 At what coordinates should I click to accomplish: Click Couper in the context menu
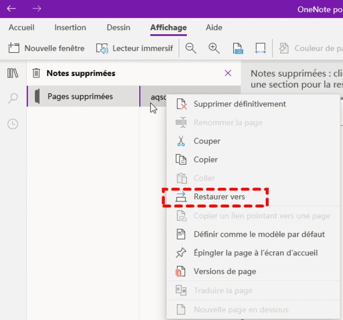(x=207, y=141)
